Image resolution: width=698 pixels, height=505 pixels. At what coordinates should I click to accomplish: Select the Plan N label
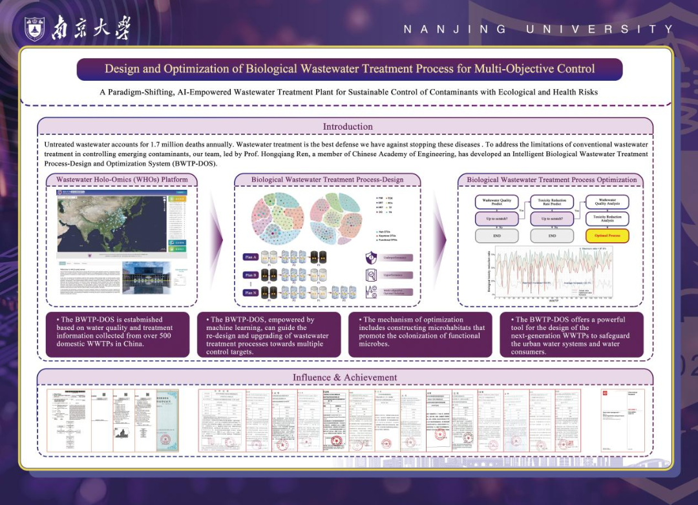click(x=250, y=293)
